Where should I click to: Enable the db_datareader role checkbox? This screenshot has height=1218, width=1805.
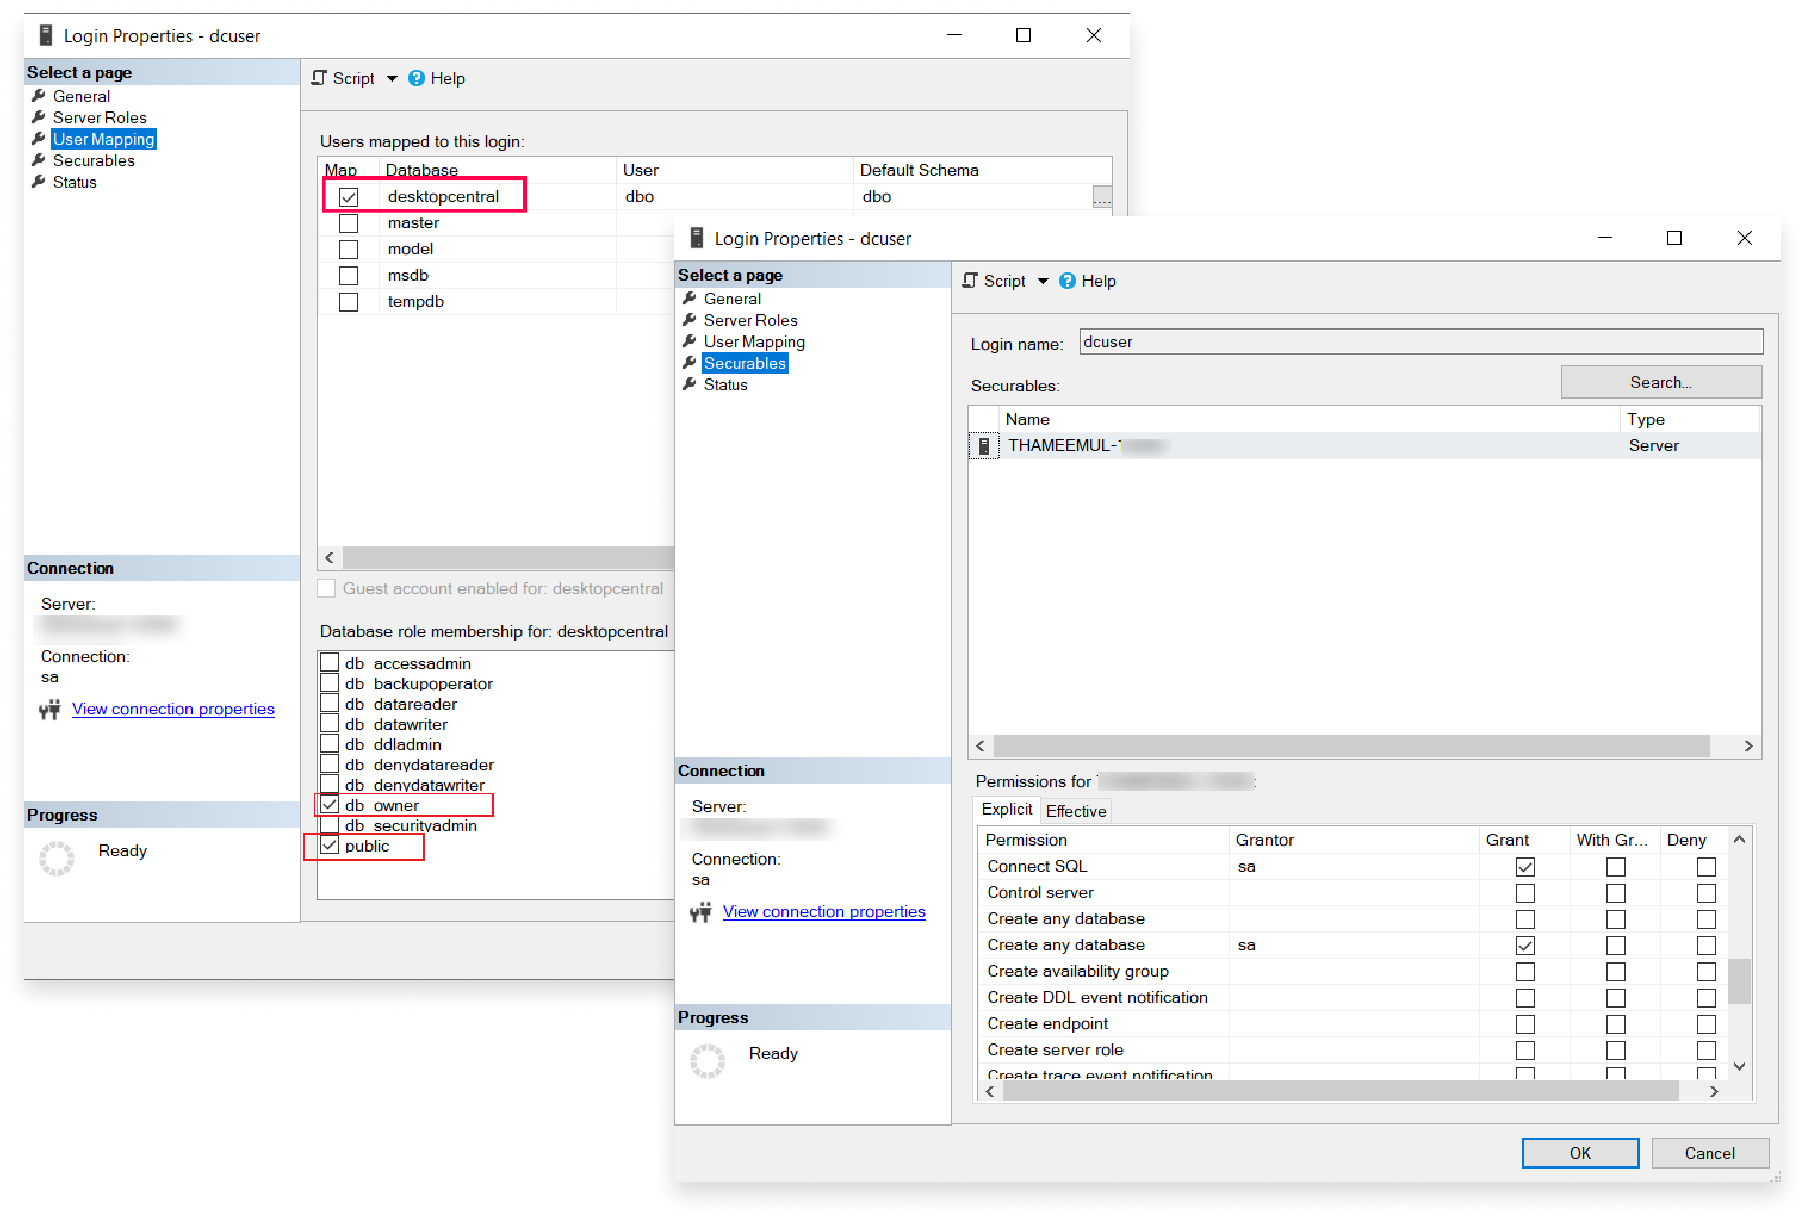coord(329,703)
